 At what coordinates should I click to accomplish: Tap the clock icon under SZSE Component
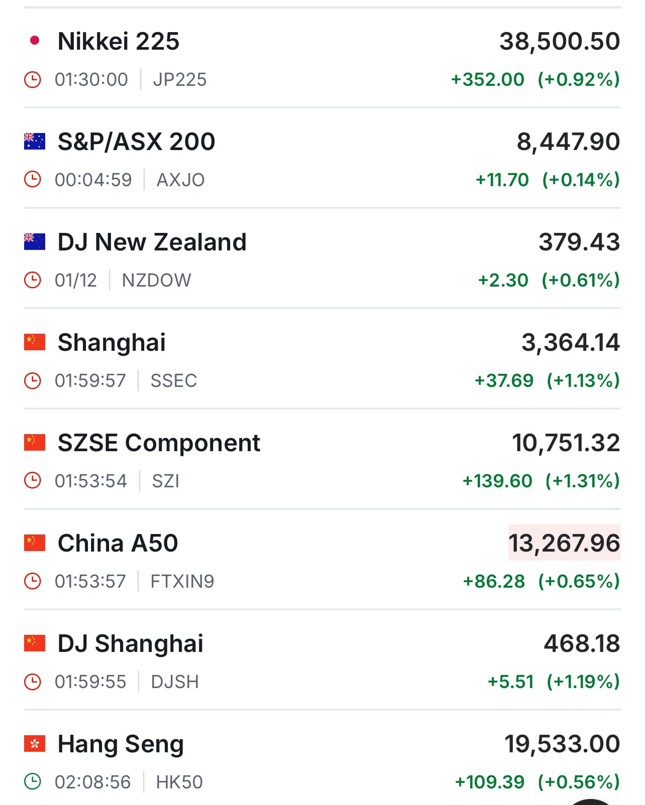[33, 481]
